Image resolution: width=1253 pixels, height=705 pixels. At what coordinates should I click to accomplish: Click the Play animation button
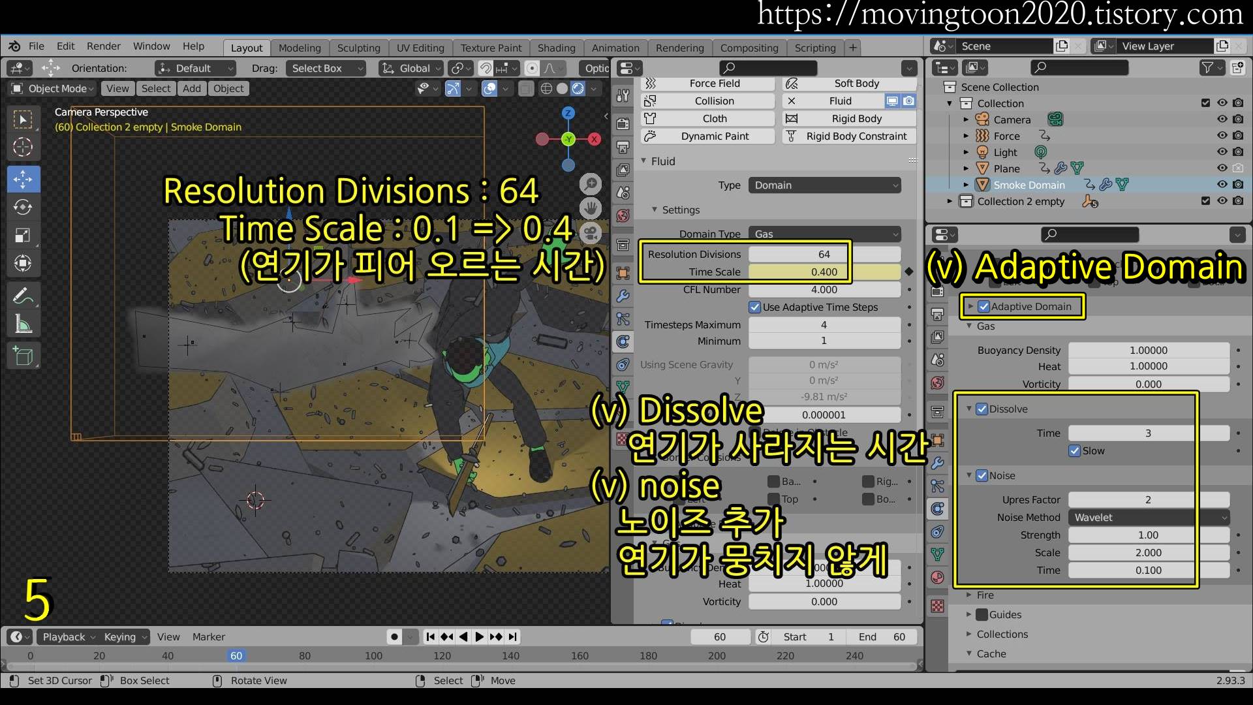pos(480,636)
